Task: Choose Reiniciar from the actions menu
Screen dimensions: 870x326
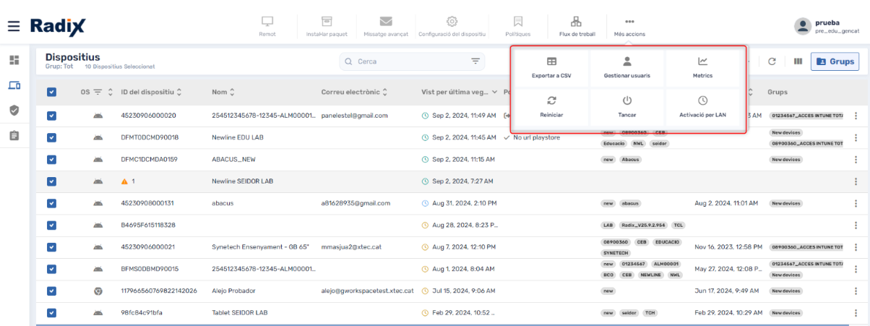Action: tap(551, 107)
